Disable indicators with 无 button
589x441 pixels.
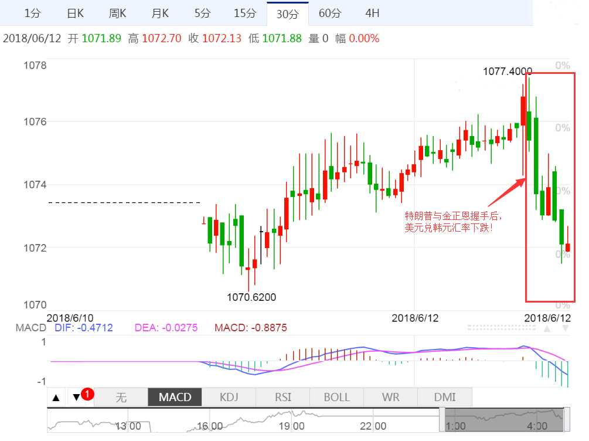pyautogui.click(x=121, y=397)
